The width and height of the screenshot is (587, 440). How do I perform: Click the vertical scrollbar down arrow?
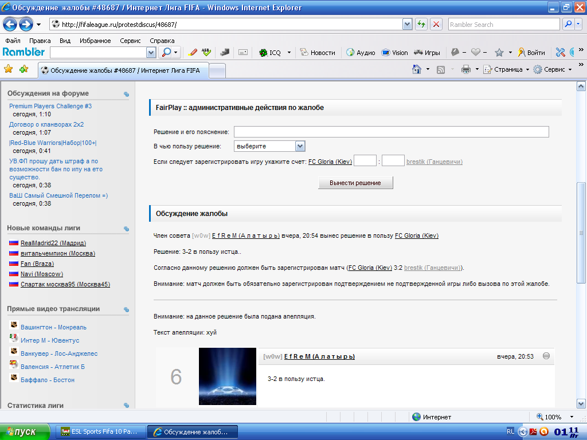point(581,404)
